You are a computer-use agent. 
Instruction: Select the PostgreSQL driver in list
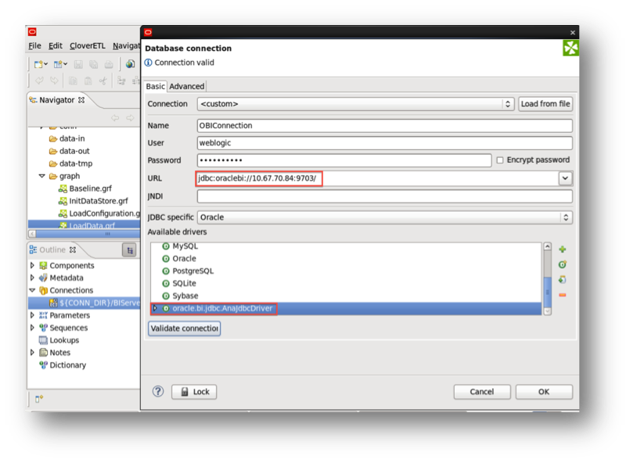pyautogui.click(x=193, y=271)
